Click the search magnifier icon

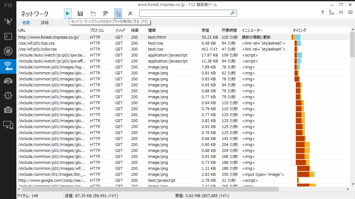point(233,13)
